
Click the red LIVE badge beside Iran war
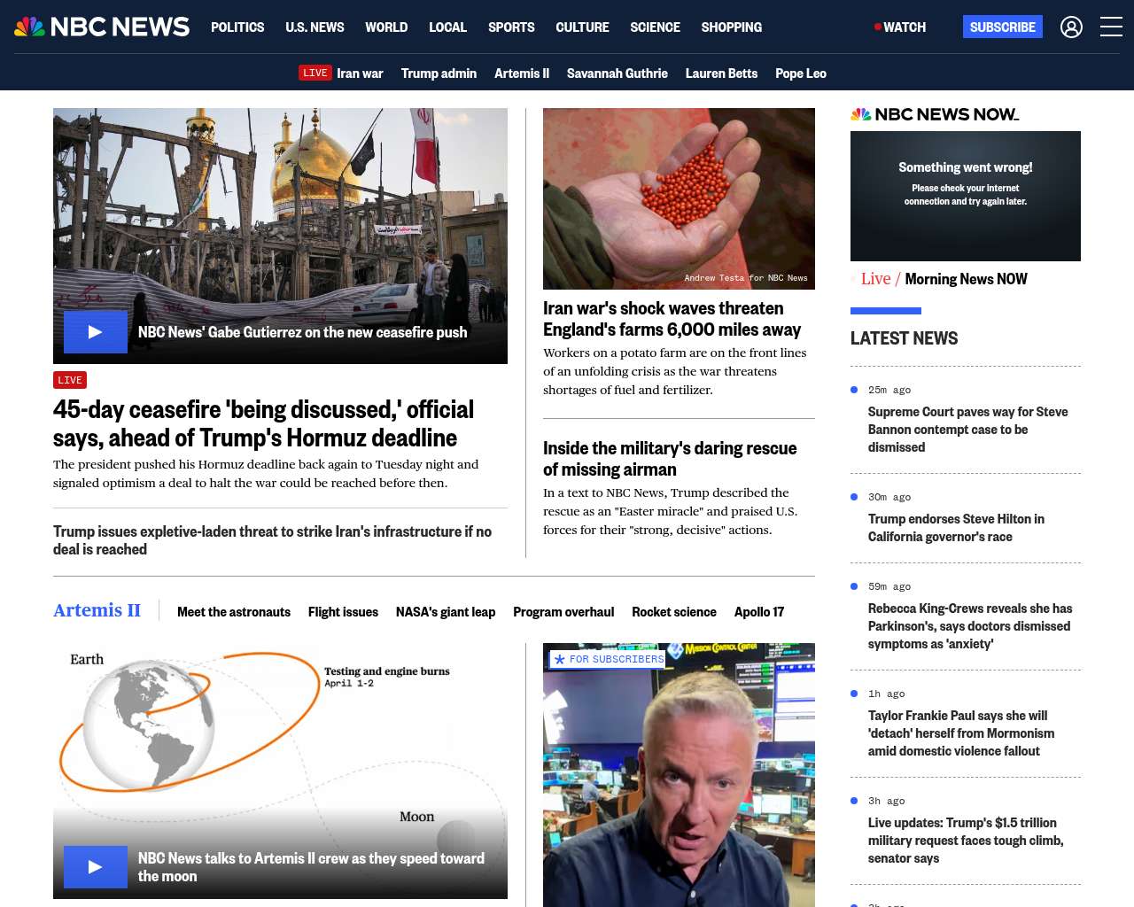click(x=315, y=73)
